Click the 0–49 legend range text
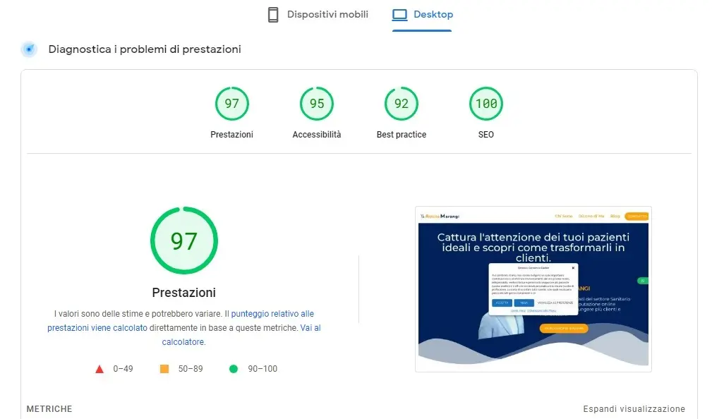The image size is (712, 419). click(123, 369)
